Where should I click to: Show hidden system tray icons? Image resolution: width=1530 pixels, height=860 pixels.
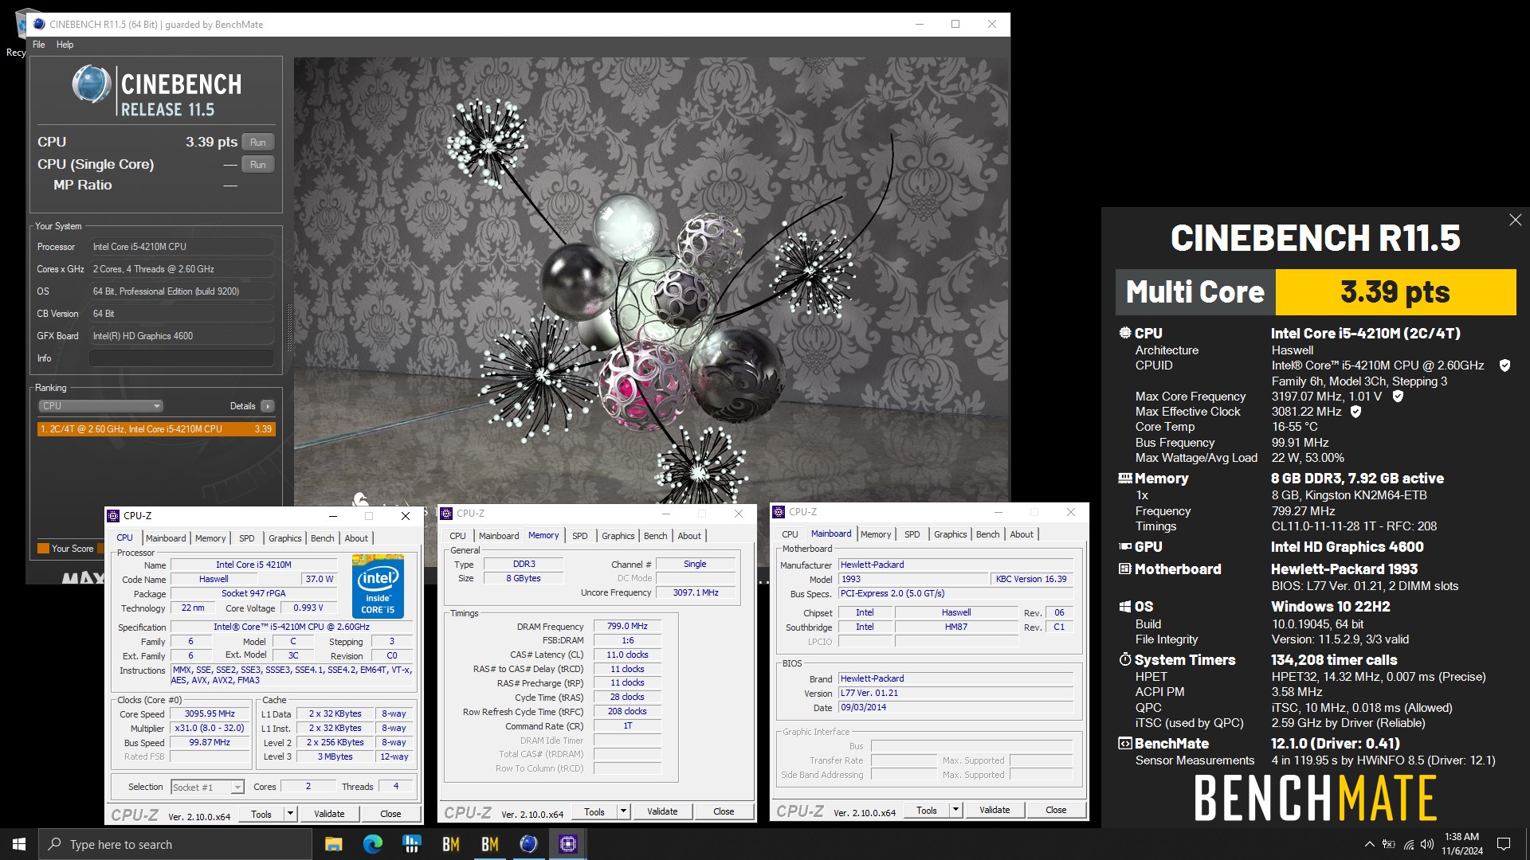pyautogui.click(x=1370, y=844)
